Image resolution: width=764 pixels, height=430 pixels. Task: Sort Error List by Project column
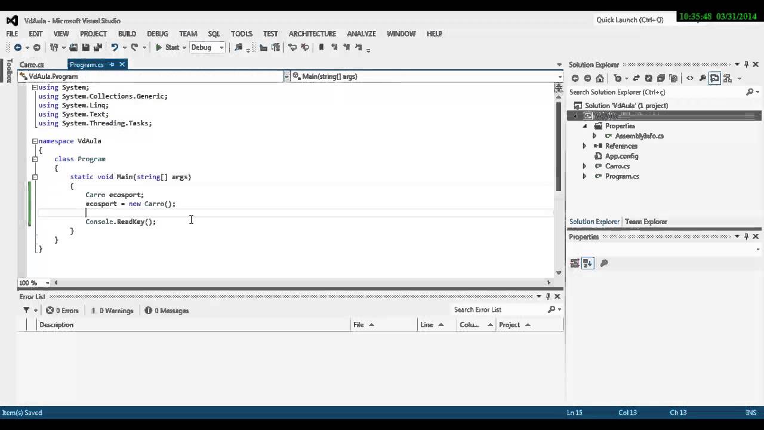click(528, 325)
